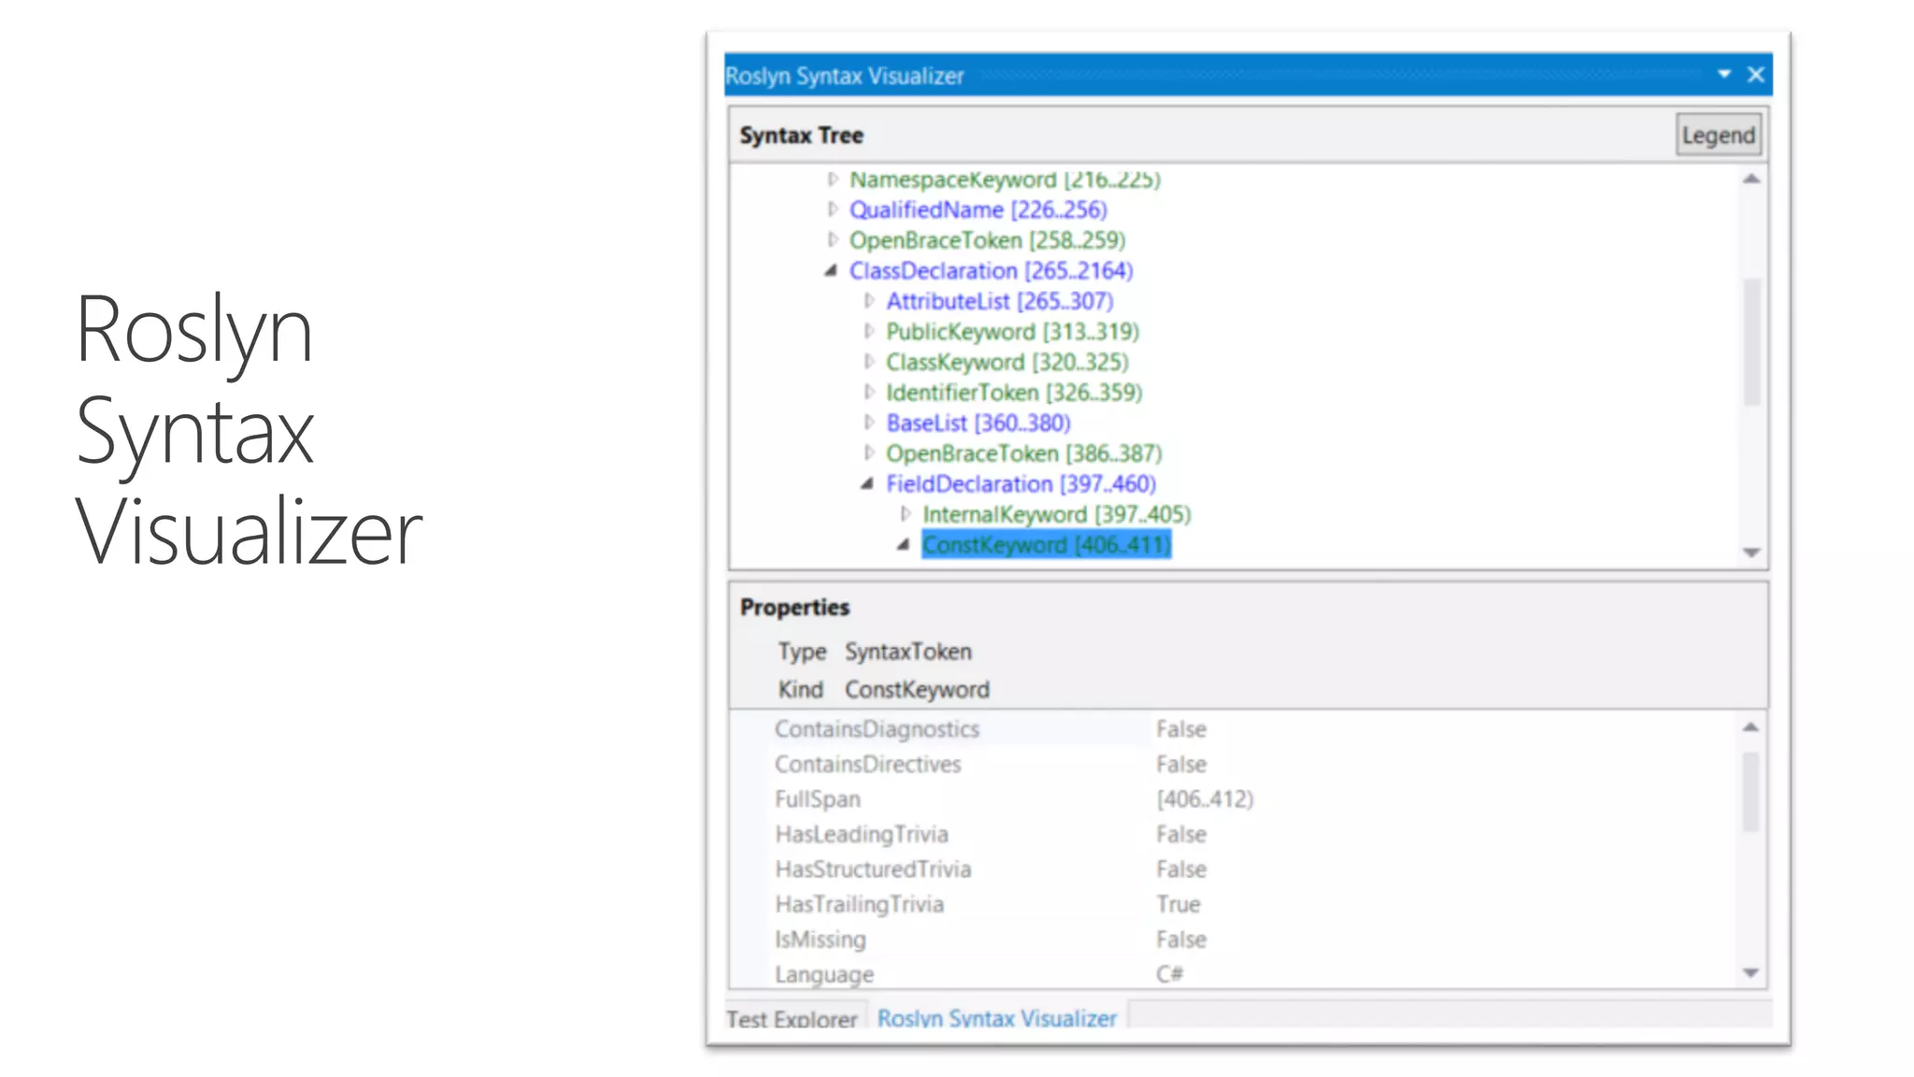Image resolution: width=1914 pixels, height=1077 pixels.
Task: Expand the BaseList node arrow
Action: tap(869, 423)
